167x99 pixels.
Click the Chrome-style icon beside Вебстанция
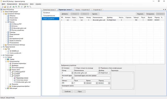8,88
